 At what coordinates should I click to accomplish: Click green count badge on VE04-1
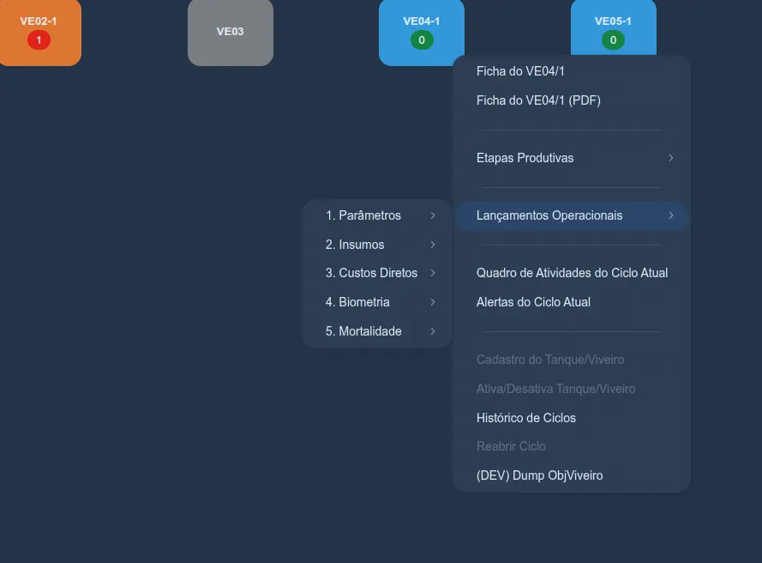point(422,39)
